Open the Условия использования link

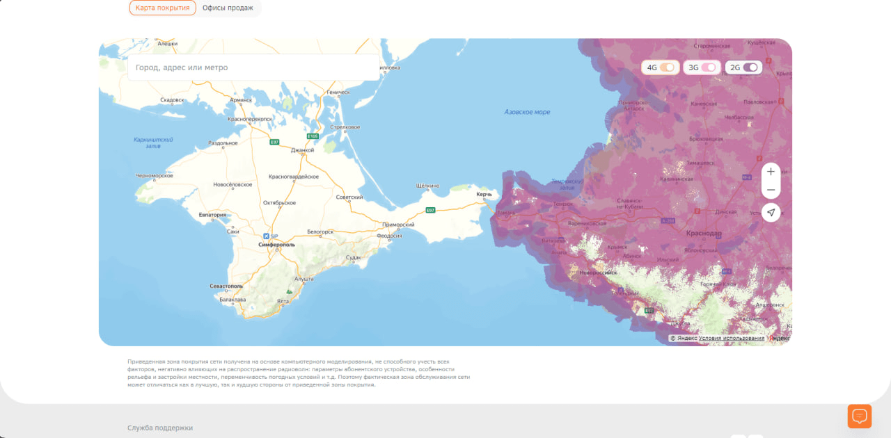click(732, 338)
